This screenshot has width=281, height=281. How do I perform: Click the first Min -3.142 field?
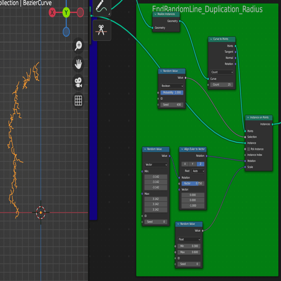(156, 177)
